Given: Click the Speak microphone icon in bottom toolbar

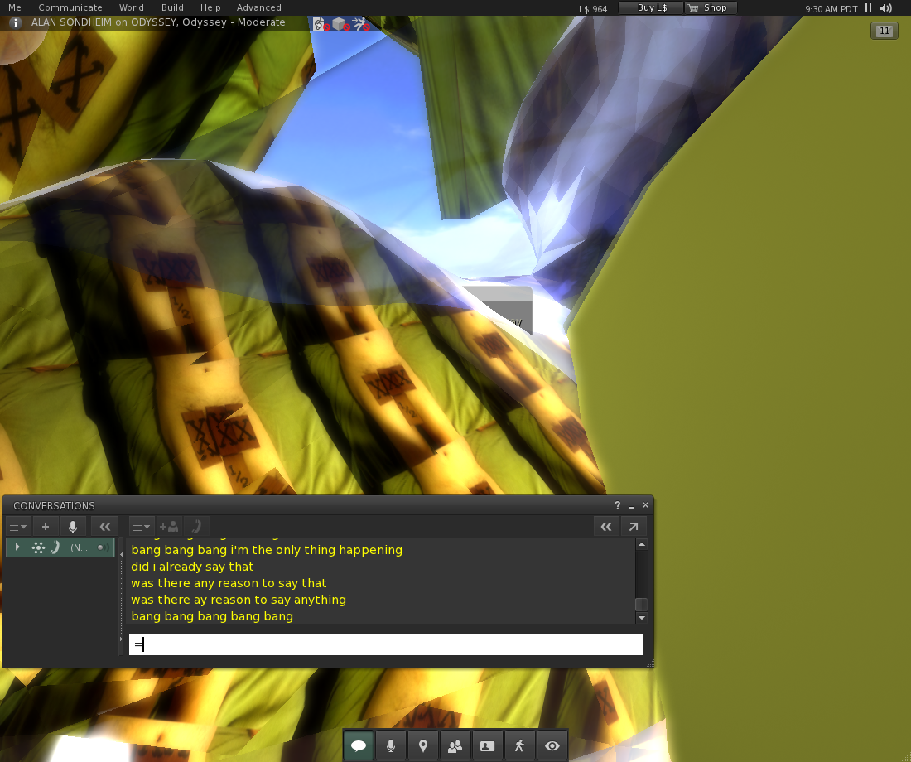Looking at the screenshot, I should [x=391, y=745].
